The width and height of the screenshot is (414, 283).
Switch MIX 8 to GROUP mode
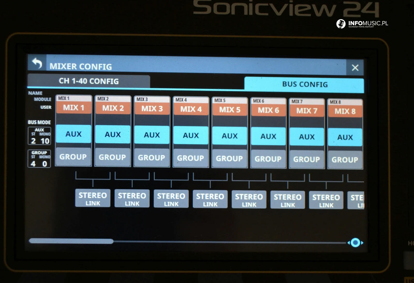[x=345, y=160]
